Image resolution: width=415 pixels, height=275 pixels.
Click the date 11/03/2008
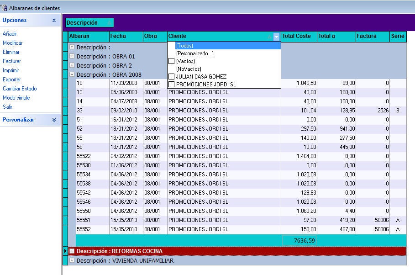coord(124,83)
